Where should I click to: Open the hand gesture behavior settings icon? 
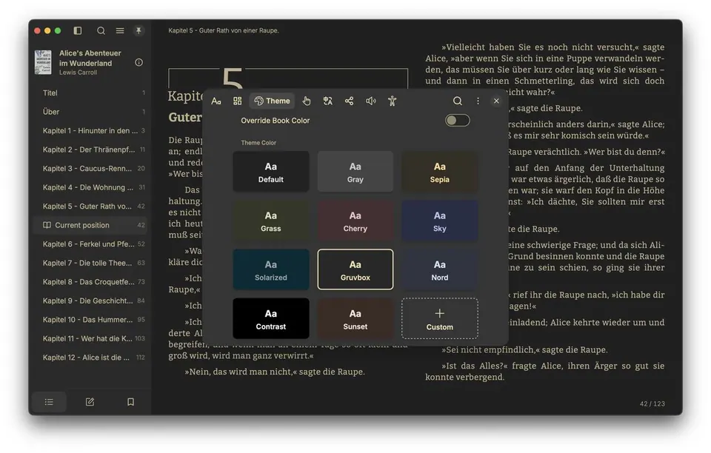(x=307, y=101)
